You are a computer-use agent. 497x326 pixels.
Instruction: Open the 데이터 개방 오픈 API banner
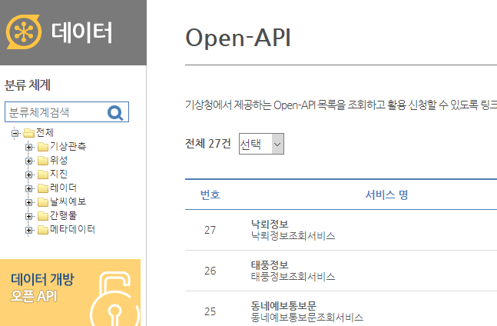pos(70,292)
